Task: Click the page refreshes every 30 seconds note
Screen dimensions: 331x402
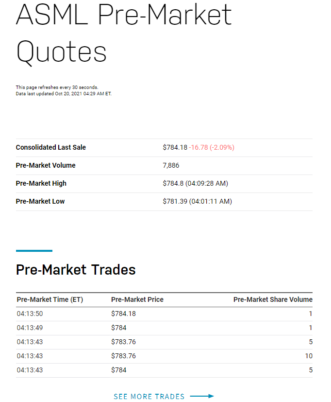Action: click(57, 87)
